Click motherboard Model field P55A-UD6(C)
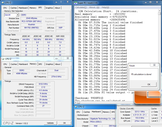Image resolution: width=162 pixels, height=127 pixels. pyautogui.click(x=103, y=122)
